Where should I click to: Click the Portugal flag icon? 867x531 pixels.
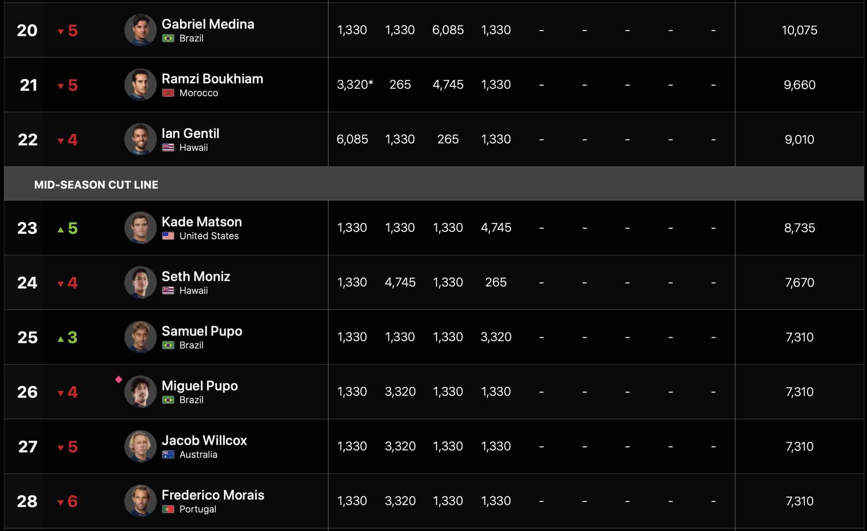(168, 509)
